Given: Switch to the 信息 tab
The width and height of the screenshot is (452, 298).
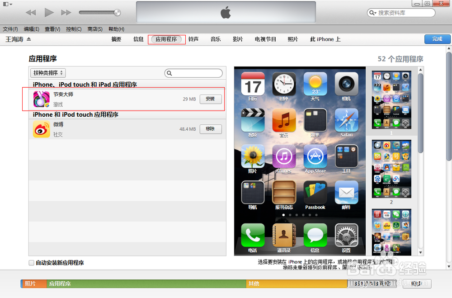Looking at the screenshot, I should [x=138, y=39].
